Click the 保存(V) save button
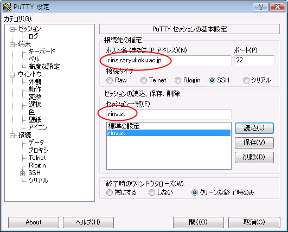 254,143
